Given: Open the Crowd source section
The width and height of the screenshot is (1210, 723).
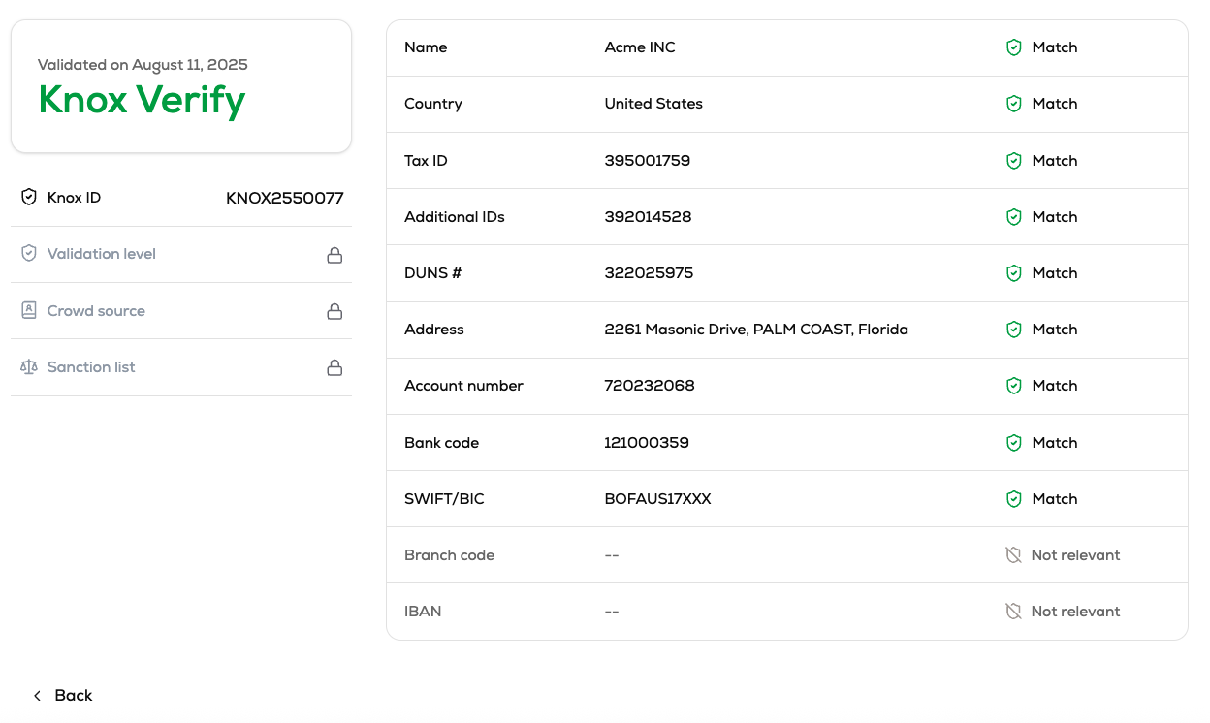Looking at the screenshot, I should click(x=96, y=311).
